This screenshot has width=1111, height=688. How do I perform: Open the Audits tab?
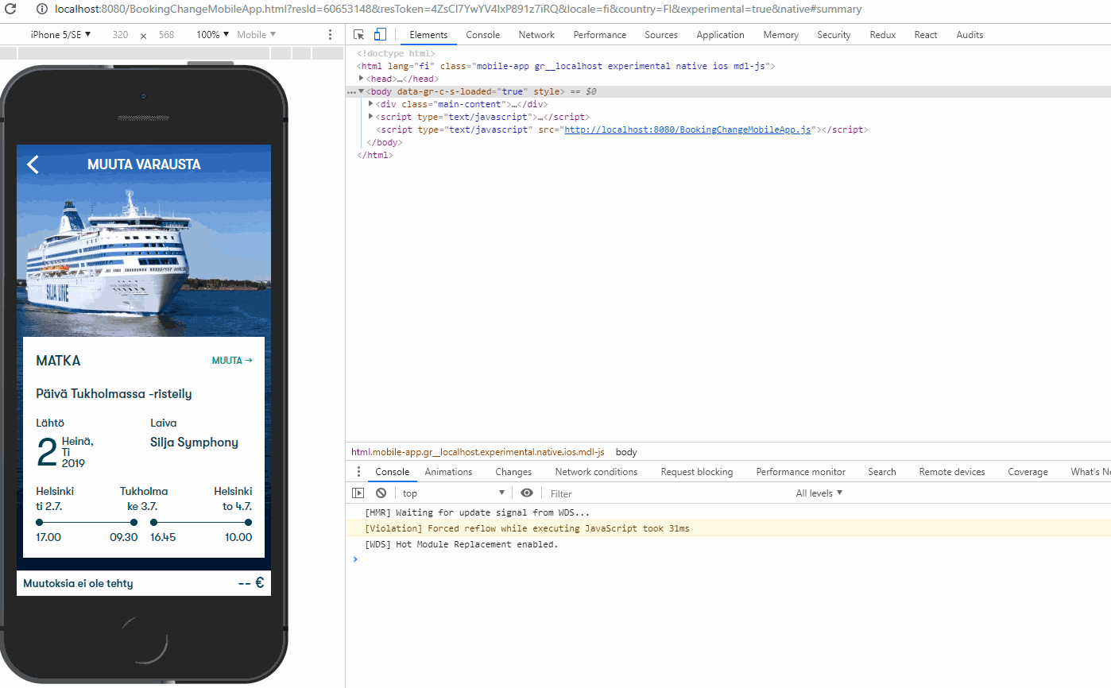[970, 35]
